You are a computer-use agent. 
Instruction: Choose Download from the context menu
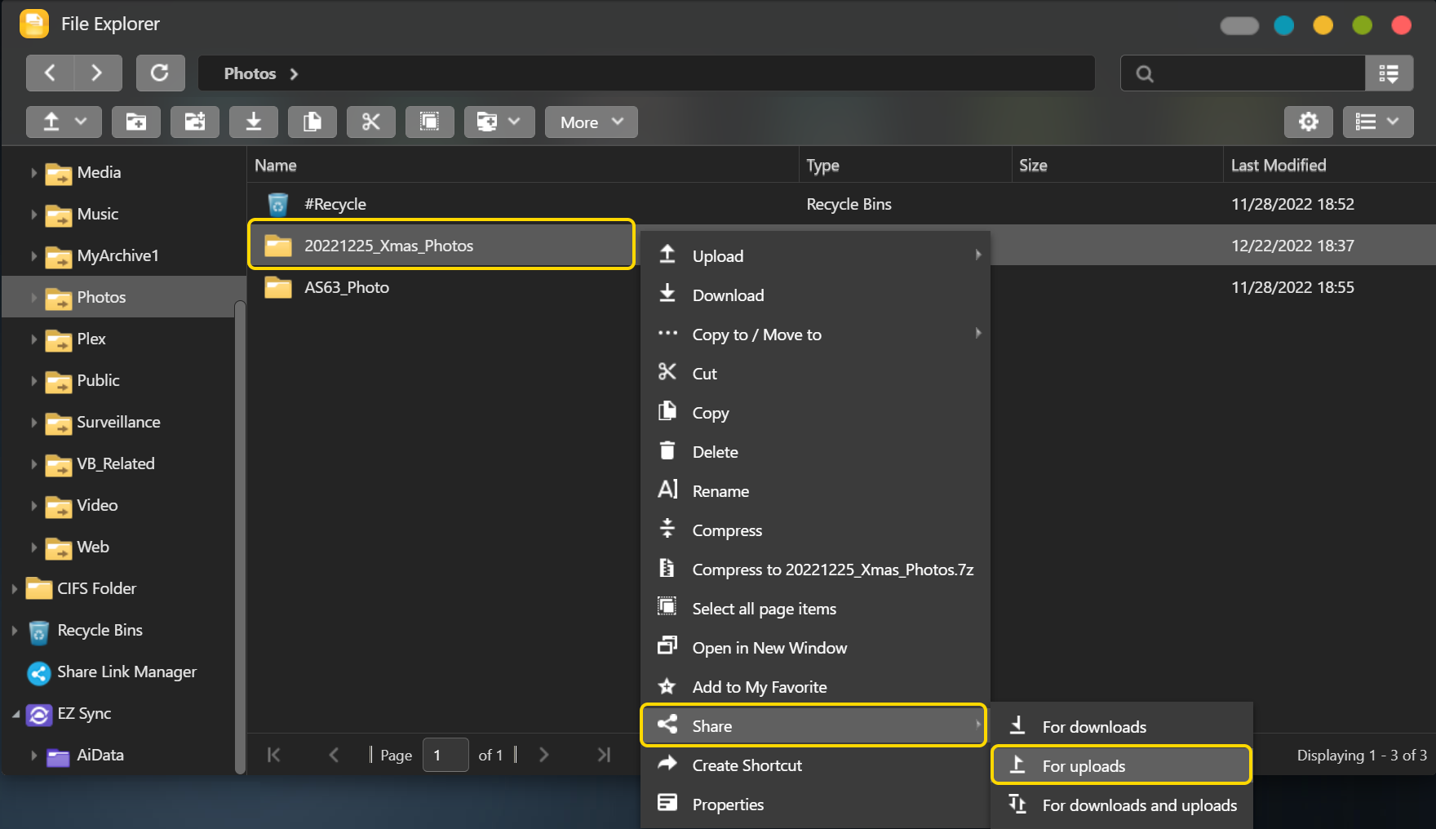815,295
